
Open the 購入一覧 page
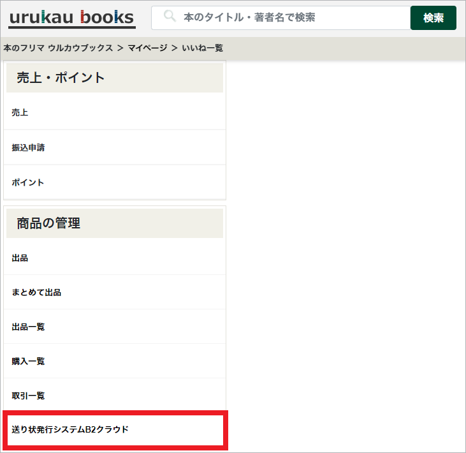tap(28, 362)
